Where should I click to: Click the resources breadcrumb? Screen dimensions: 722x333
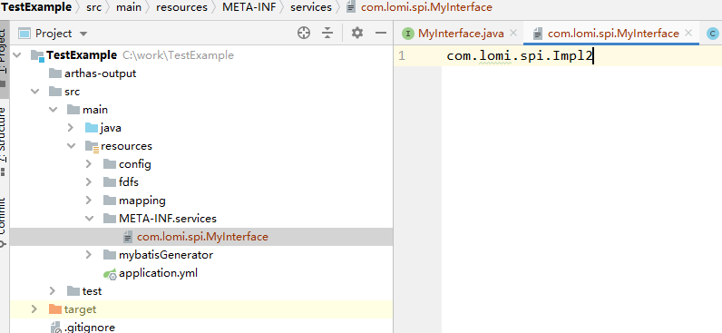pos(182,7)
